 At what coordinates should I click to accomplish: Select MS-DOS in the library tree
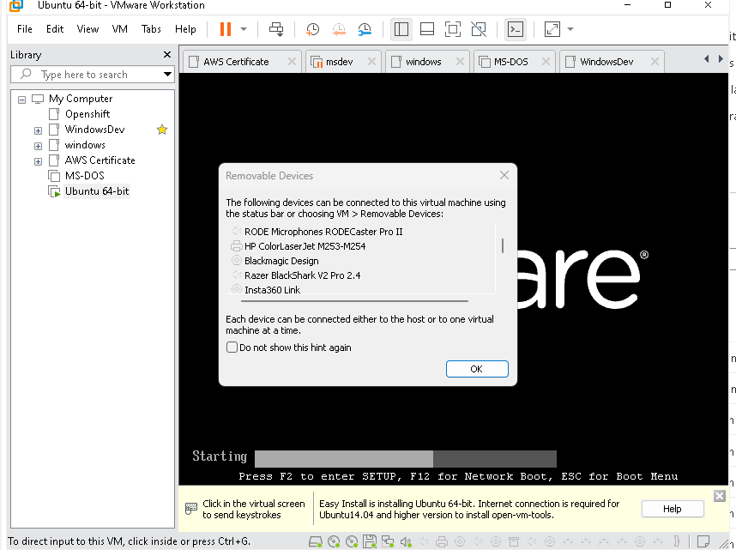(84, 176)
